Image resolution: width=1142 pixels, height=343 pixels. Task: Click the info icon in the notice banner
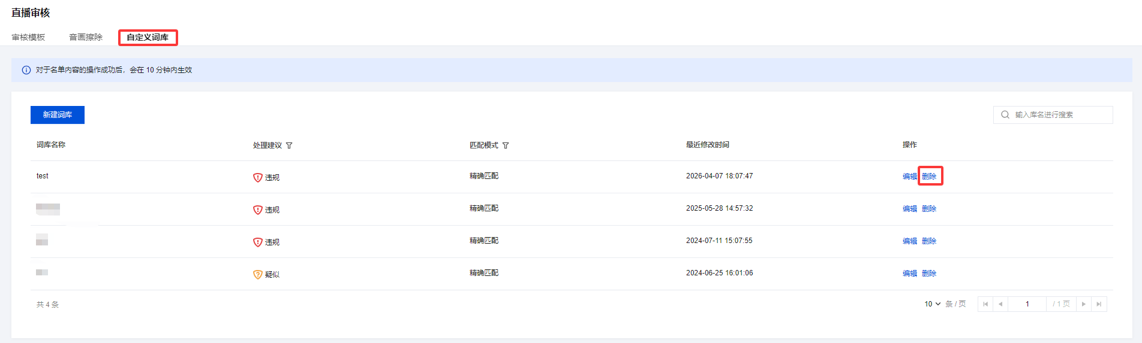point(26,70)
